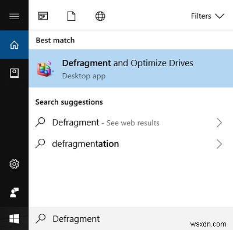Open the Feedback person icon in the sidebar
This screenshot has height=230, width=233.
(x=14, y=192)
